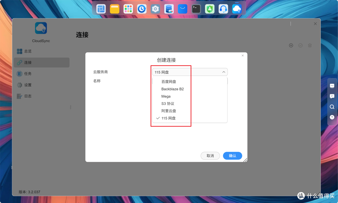
Task: Click the sidebar splitter handle
Action: pos(70,107)
